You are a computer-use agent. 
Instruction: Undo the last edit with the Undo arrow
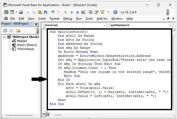coord(53,12)
